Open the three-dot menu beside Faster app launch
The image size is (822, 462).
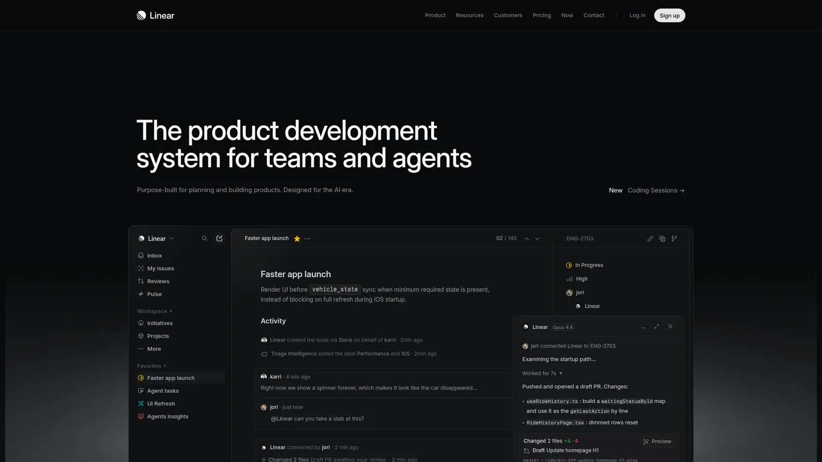coord(307,239)
